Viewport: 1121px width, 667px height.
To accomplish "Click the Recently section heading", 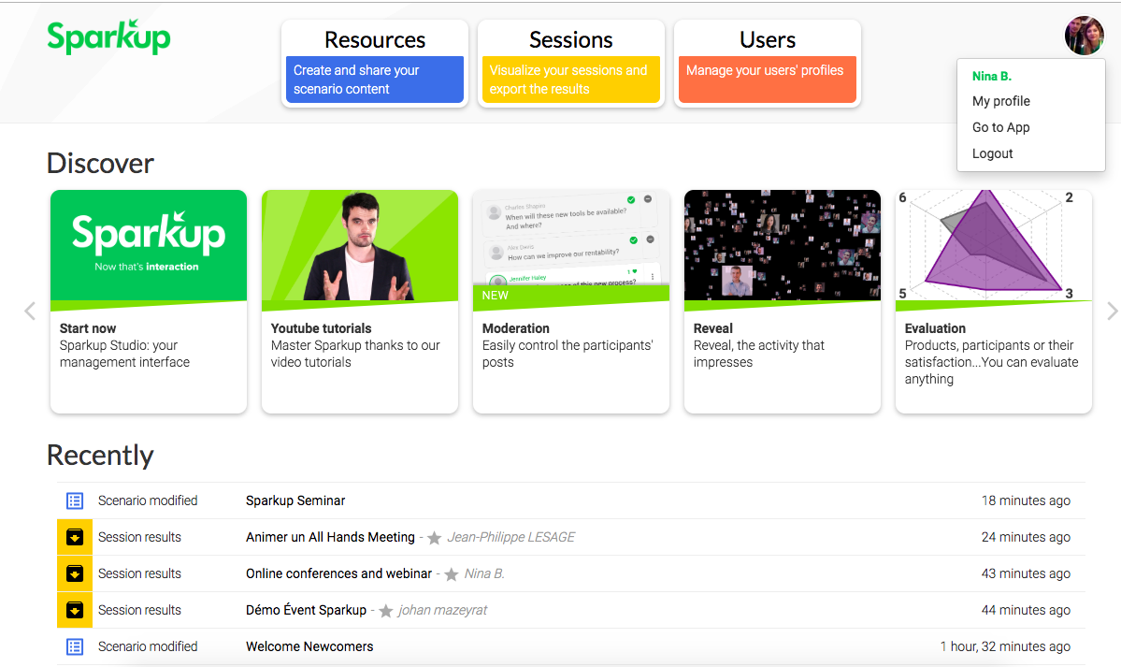I will (100, 456).
